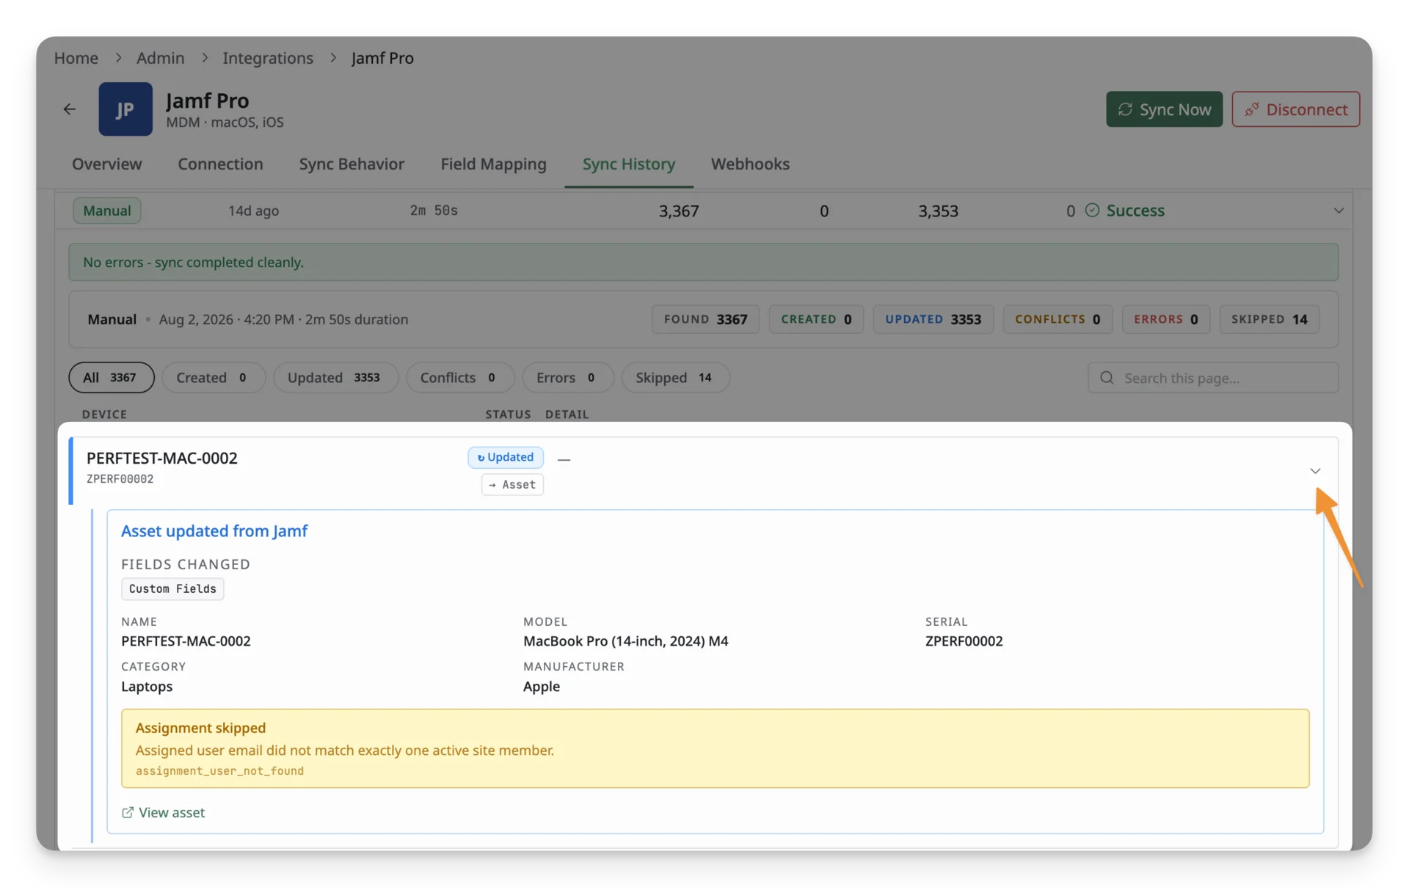The image size is (1409, 887).
Task: Filter by Created 0 pill
Action: point(213,377)
